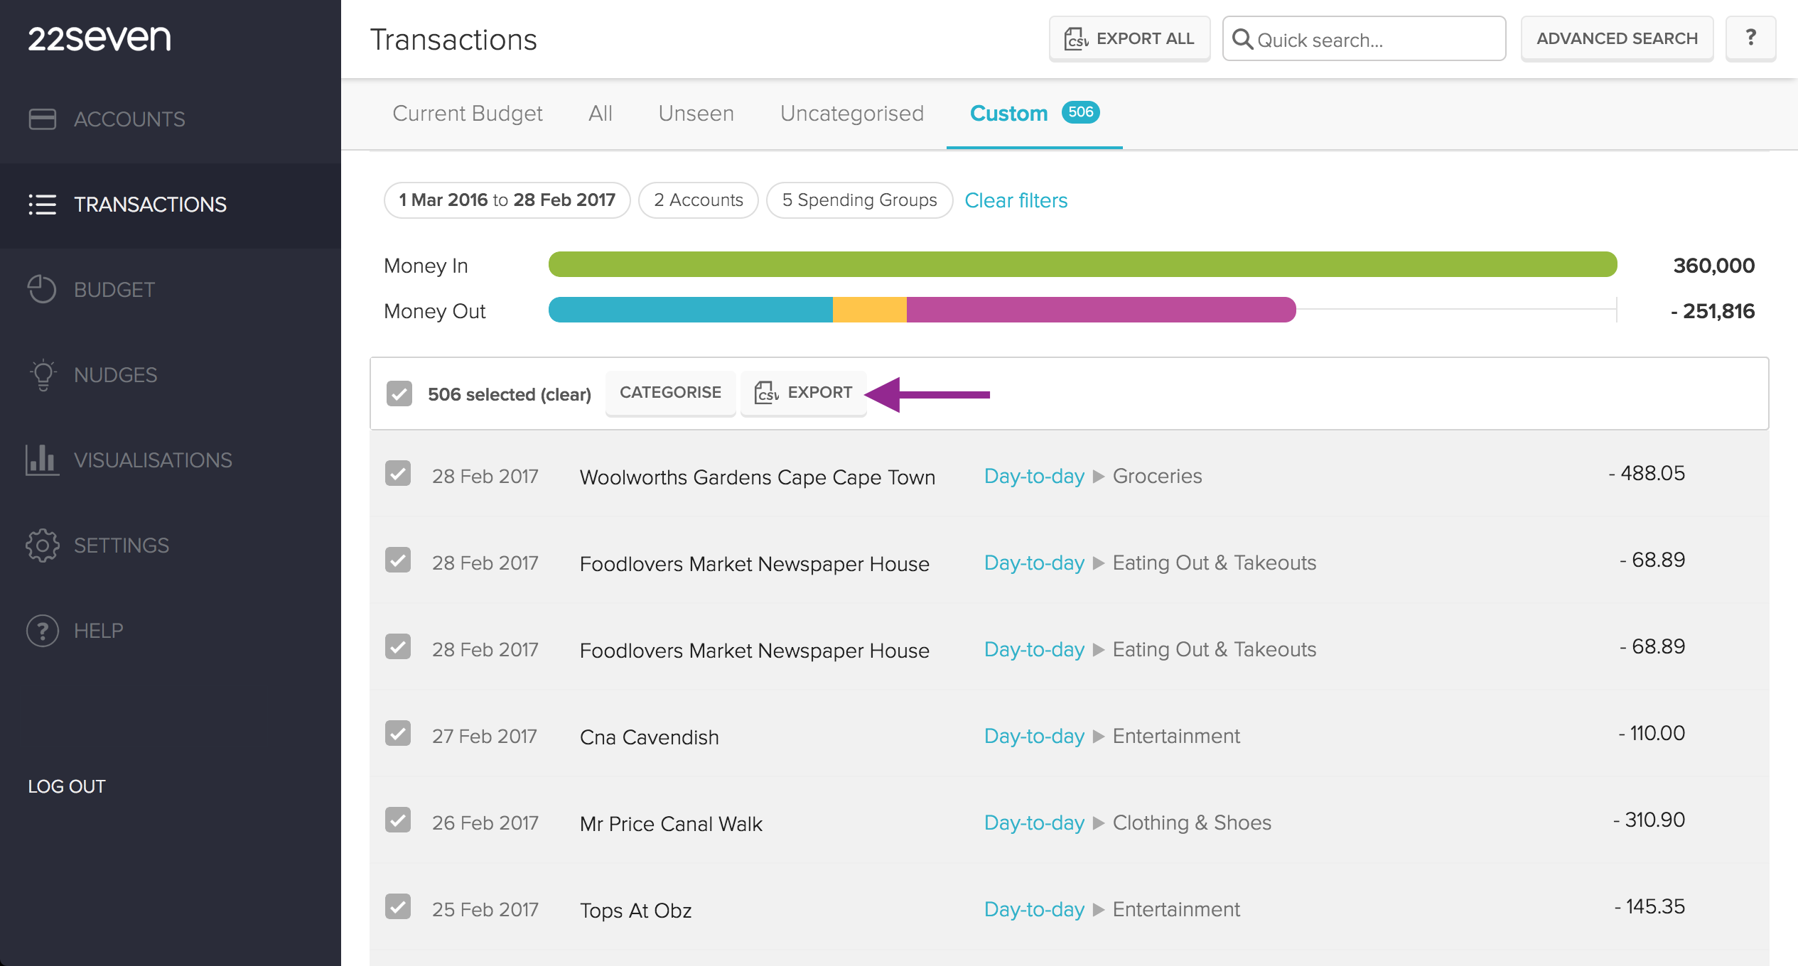The height and width of the screenshot is (966, 1798).
Task: Switch to the Unseen tab
Action: pyautogui.click(x=696, y=114)
